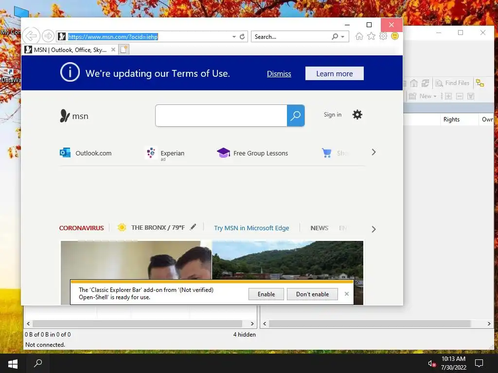Click the msn butterfly logo
Viewport: 498px width, 373px height.
(x=74, y=116)
